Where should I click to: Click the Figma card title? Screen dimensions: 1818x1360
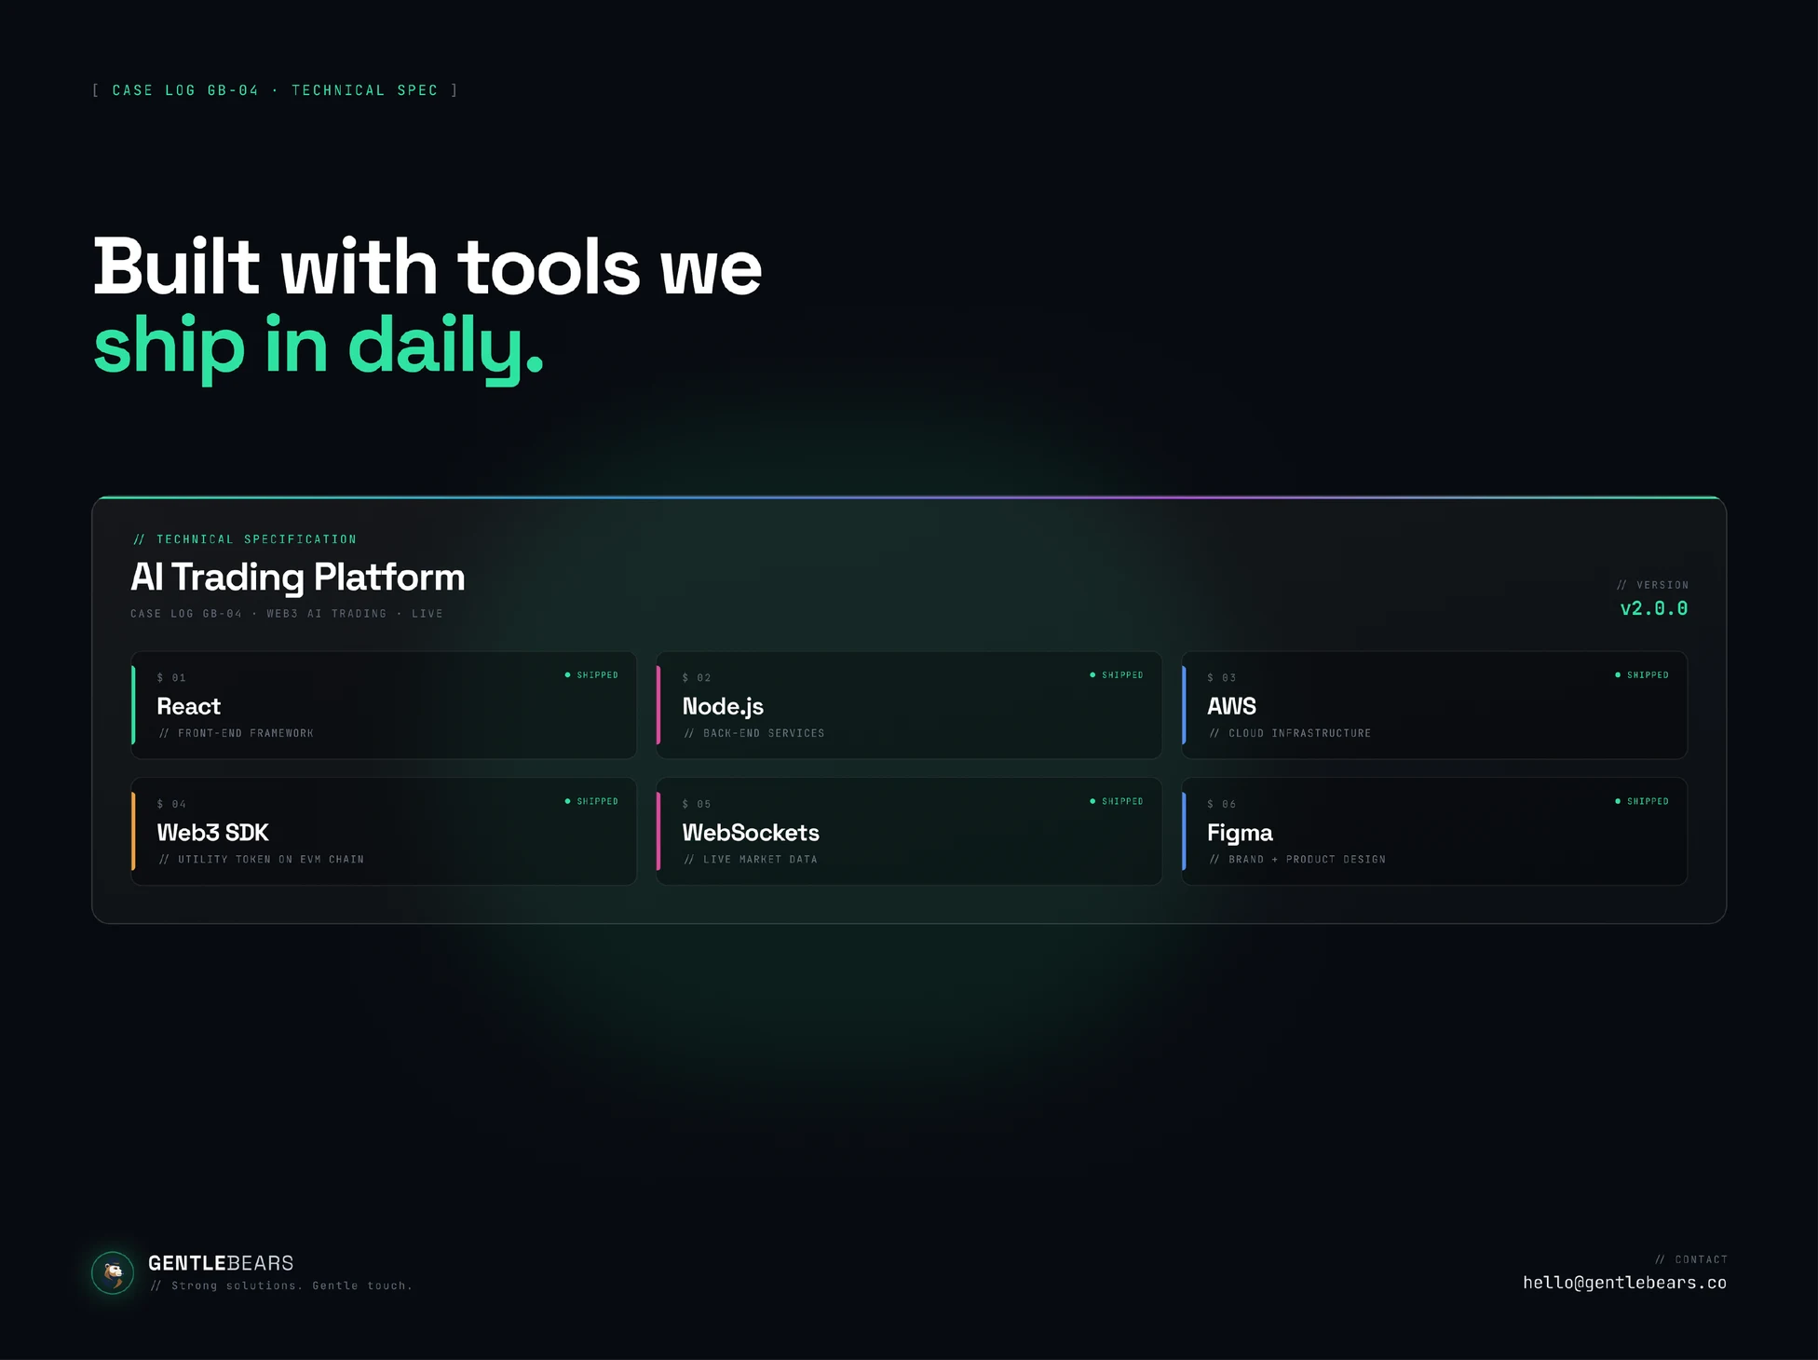click(1240, 833)
